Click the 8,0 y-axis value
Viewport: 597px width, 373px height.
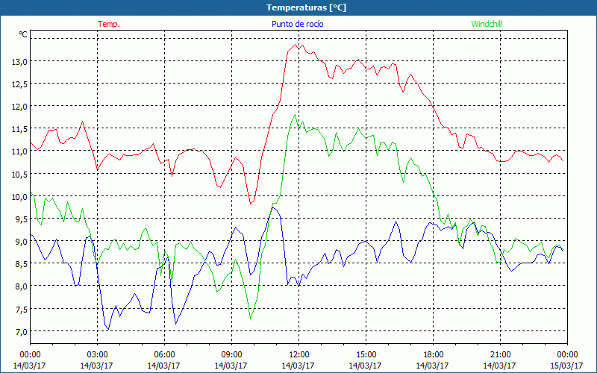[x=22, y=286]
